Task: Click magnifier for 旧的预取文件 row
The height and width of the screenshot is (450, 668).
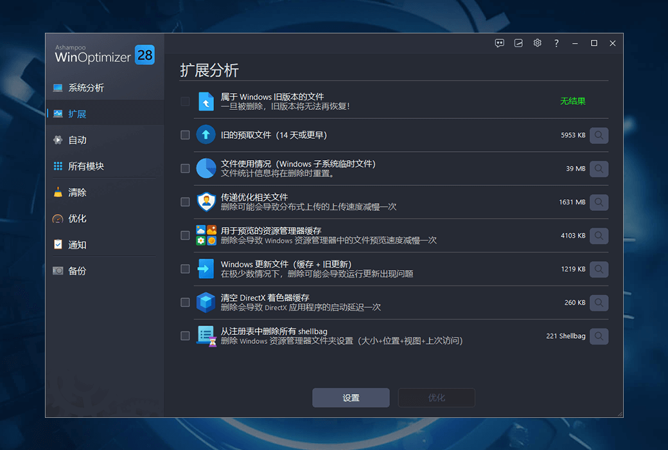Action: (599, 135)
